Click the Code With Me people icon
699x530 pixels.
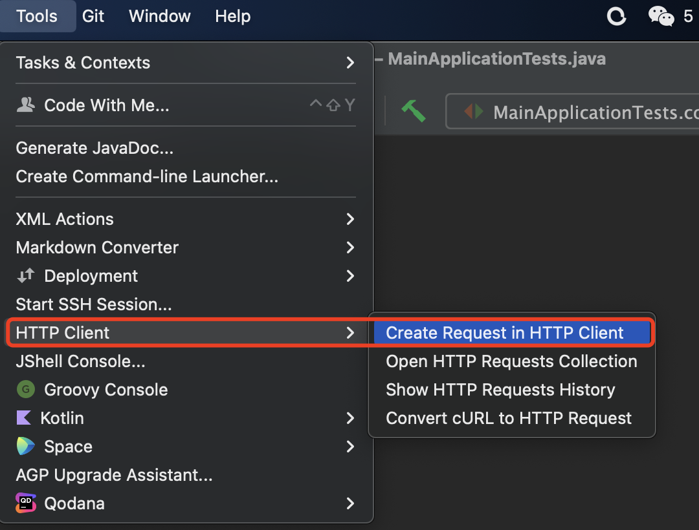[x=25, y=105]
